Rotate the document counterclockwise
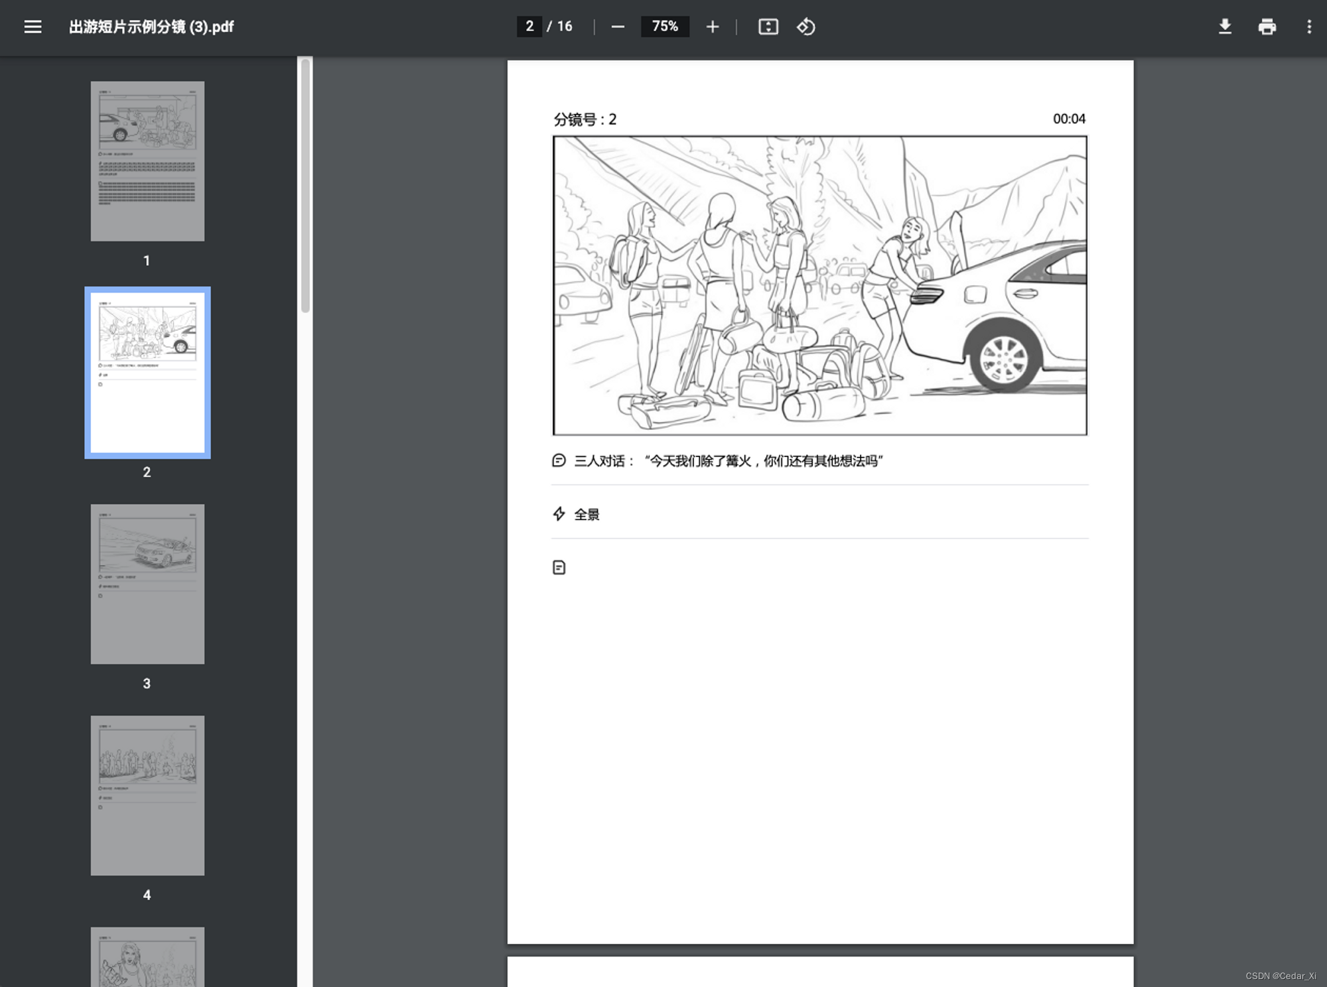 [x=805, y=27]
